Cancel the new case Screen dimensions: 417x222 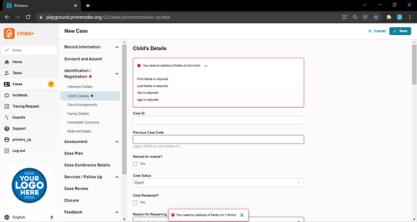coord(377,31)
